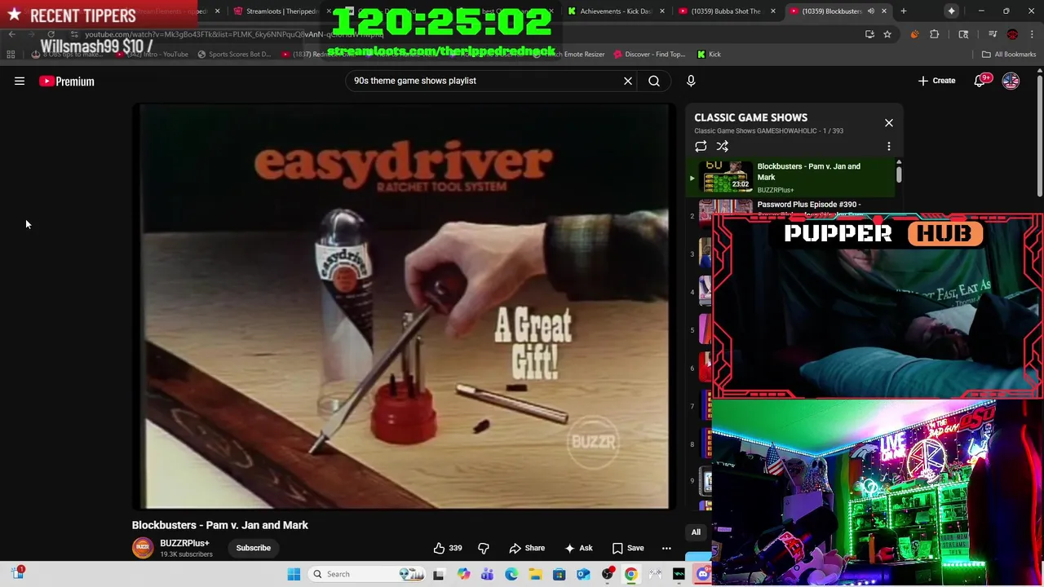Go to YouTube Premium home logo

click(67, 82)
